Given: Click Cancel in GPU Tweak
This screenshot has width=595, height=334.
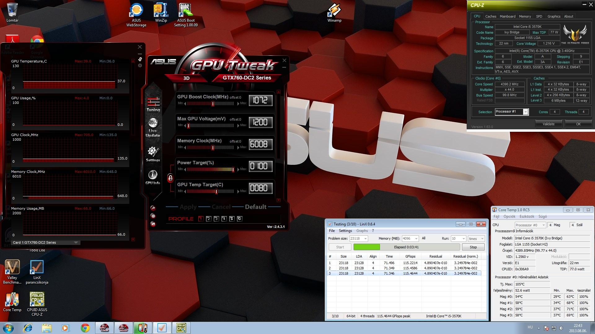Looking at the screenshot, I should pos(221,207).
